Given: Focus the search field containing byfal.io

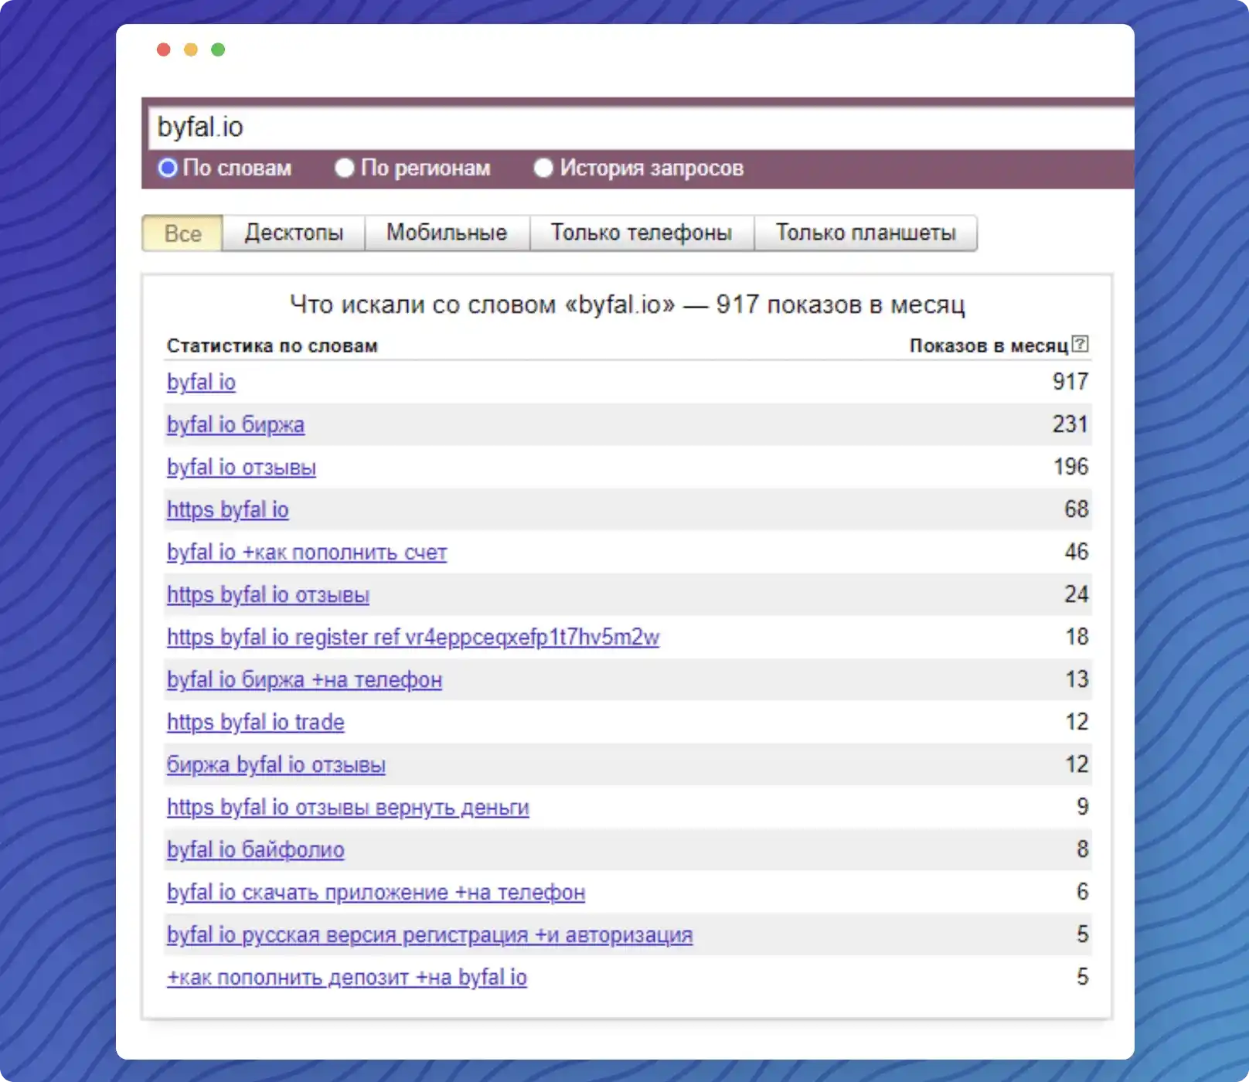Looking at the screenshot, I should (642, 127).
